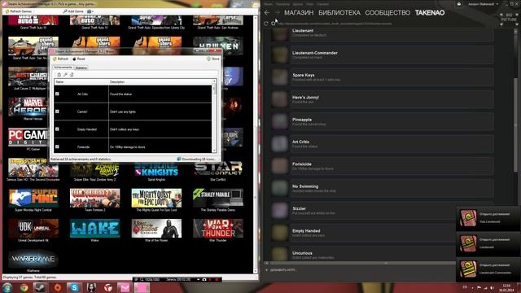Open the Stanley Parable Demo thumbnail
Viewport: 521px width, 293px height.
(x=218, y=198)
